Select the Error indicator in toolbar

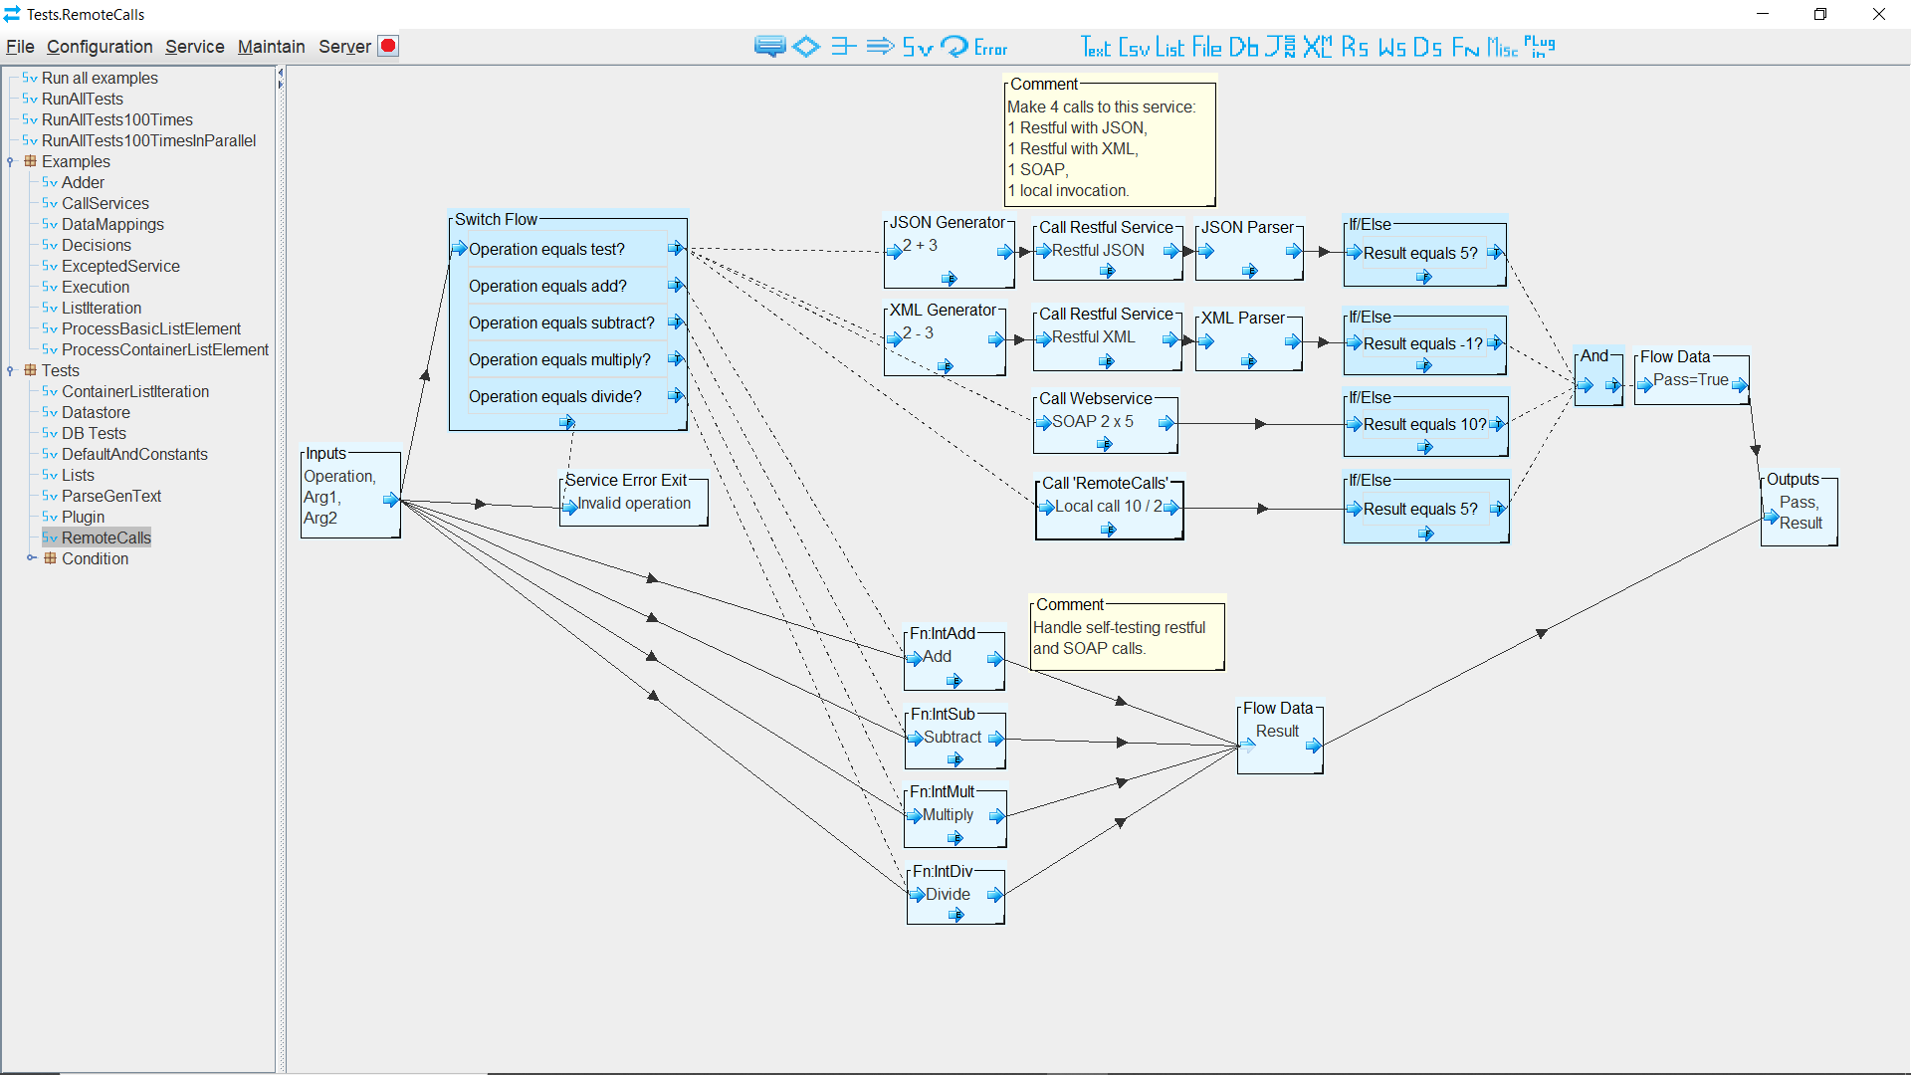(991, 47)
